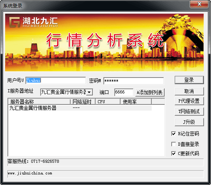Enable D直接登录 checkbox

[x=174, y=144]
